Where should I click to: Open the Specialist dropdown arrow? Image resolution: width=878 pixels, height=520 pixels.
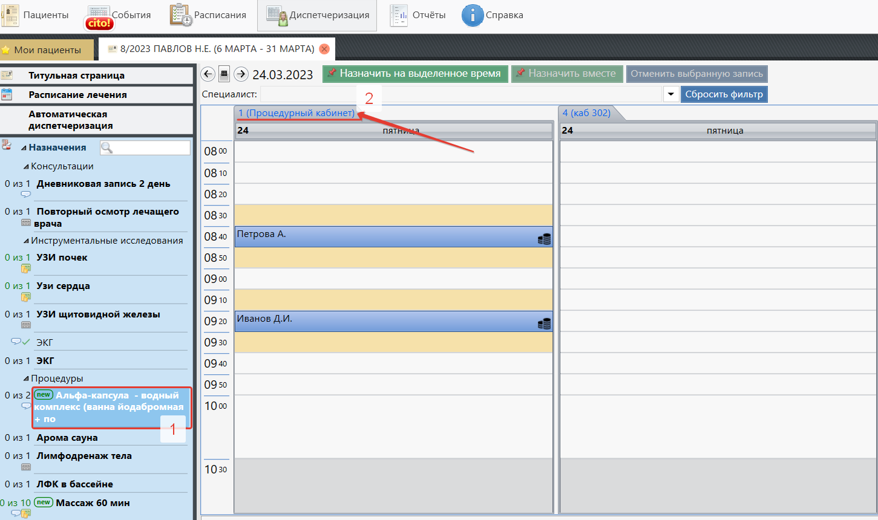[x=670, y=94]
